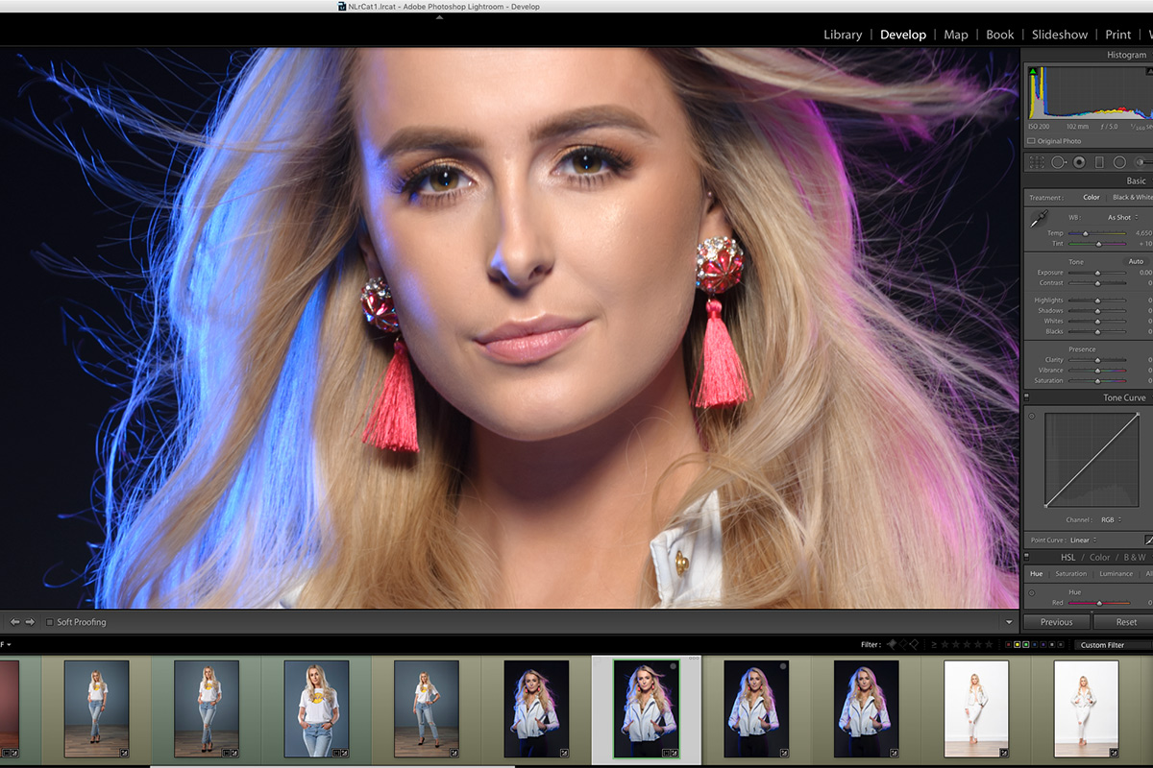Select the currently highlighted green-bordered thumbnail
Screen dimensions: 1153x768
[x=646, y=708]
